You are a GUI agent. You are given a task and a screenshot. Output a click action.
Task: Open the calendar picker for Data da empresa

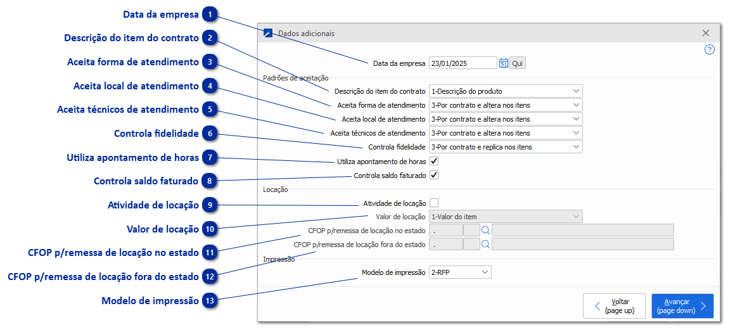click(x=503, y=63)
